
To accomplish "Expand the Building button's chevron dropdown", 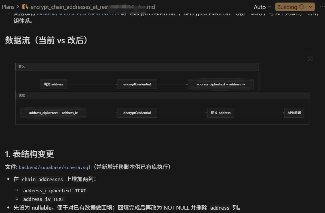I will point(310,7).
